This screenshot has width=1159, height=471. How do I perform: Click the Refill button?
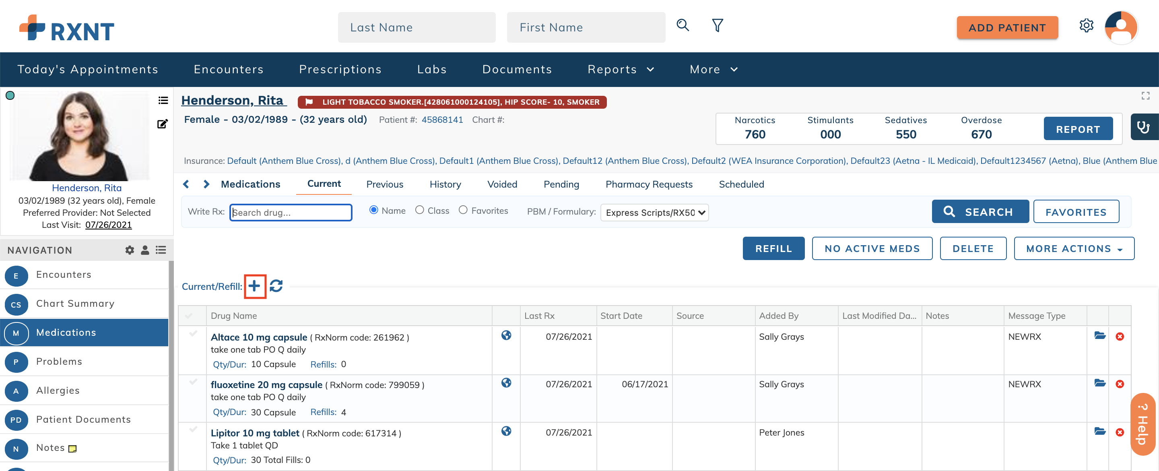pos(773,248)
